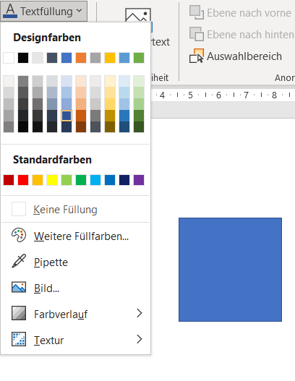Select dark red standard color
295x381 pixels.
click(9, 180)
